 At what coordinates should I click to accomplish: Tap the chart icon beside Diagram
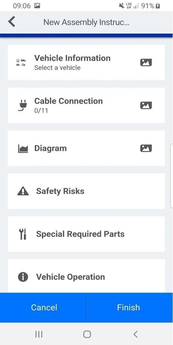(23, 149)
